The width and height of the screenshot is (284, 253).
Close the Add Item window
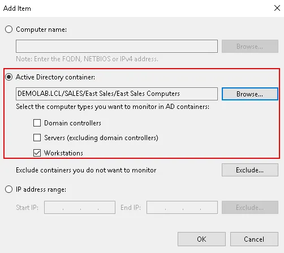(x=277, y=8)
